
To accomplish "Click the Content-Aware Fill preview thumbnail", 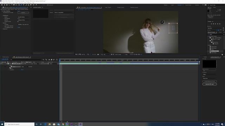I will click(x=210, y=64).
